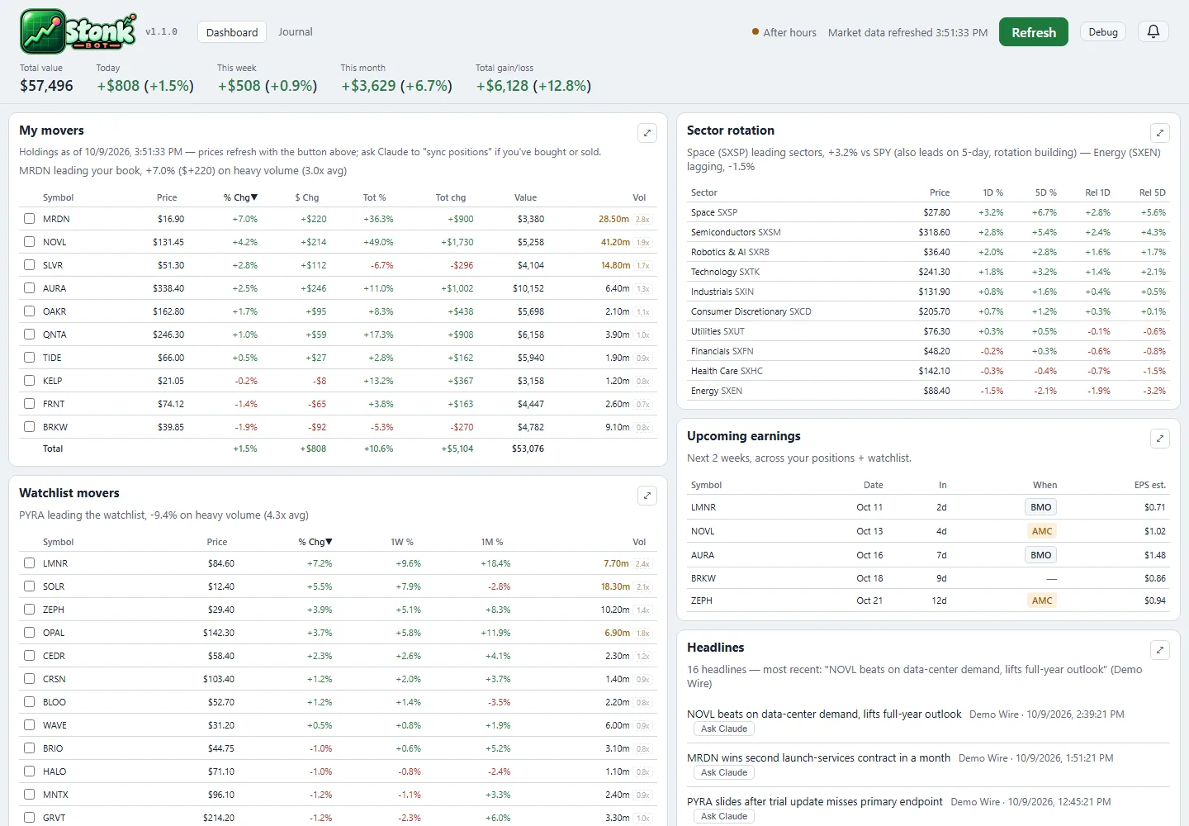Screen dimensions: 1189x826
Task: Sort My movers by % Chg
Action: tap(240, 197)
